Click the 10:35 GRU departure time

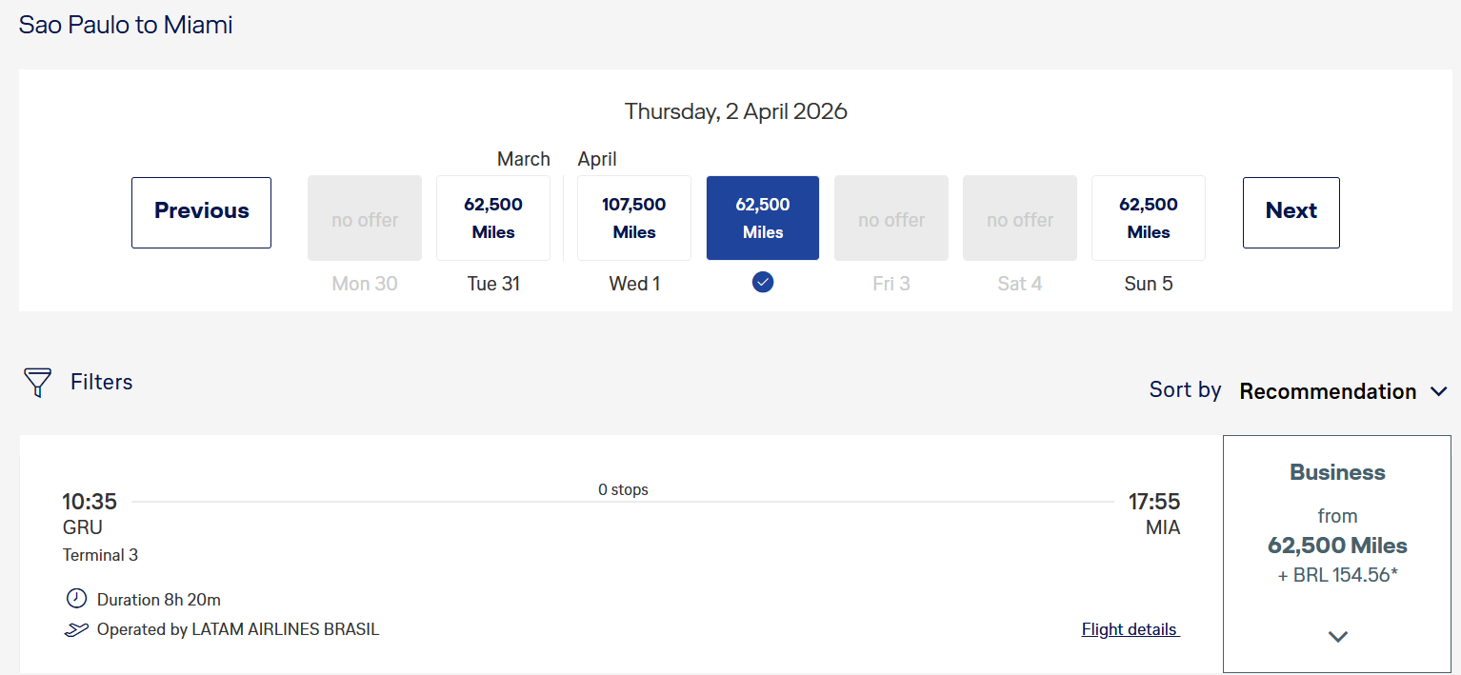[90, 502]
